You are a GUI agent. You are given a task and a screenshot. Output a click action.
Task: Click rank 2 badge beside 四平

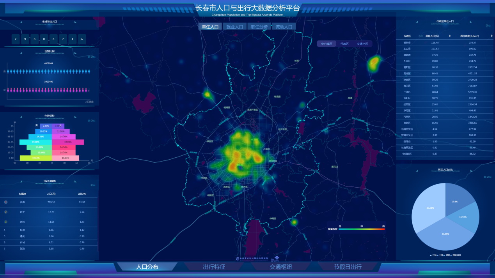(x=5, y=212)
